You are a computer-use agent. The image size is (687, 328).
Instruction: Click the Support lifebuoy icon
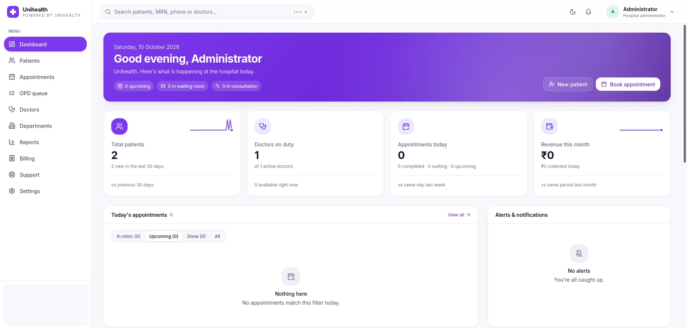tap(12, 175)
